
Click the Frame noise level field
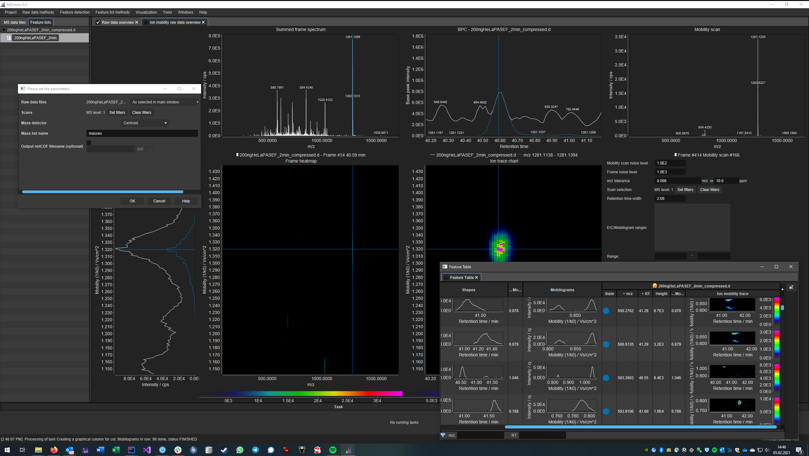(x=670, y=172)
